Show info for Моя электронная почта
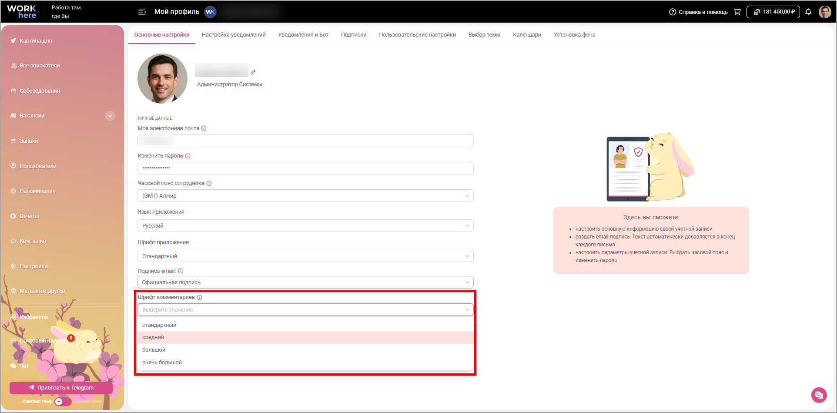Image resolution: width=837 pixels, height=413 pixels. point(204,128)
